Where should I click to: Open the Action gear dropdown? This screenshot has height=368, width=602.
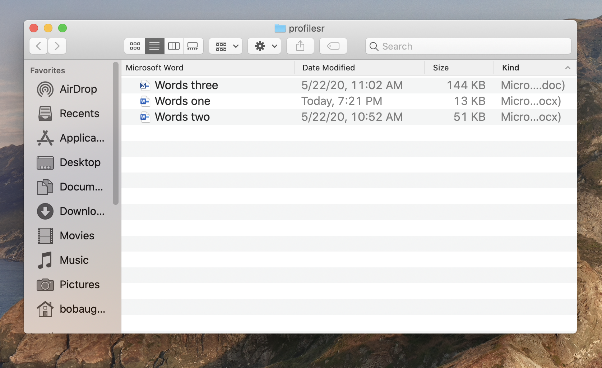[264, 46]
